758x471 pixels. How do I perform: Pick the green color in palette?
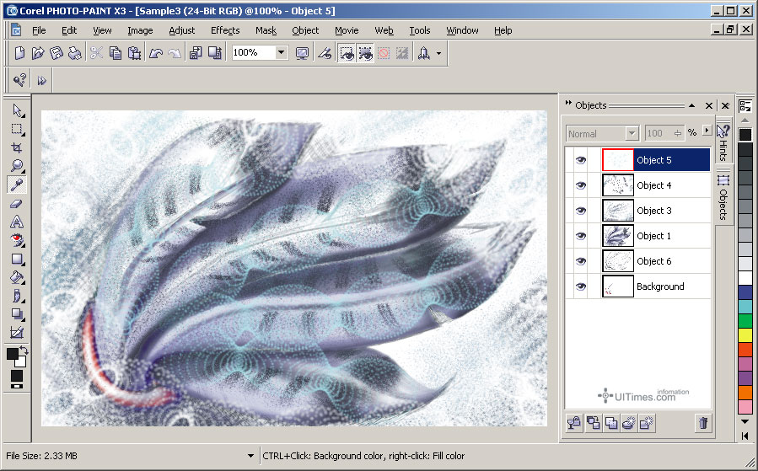pyautogui.click(x=745, y=321)
